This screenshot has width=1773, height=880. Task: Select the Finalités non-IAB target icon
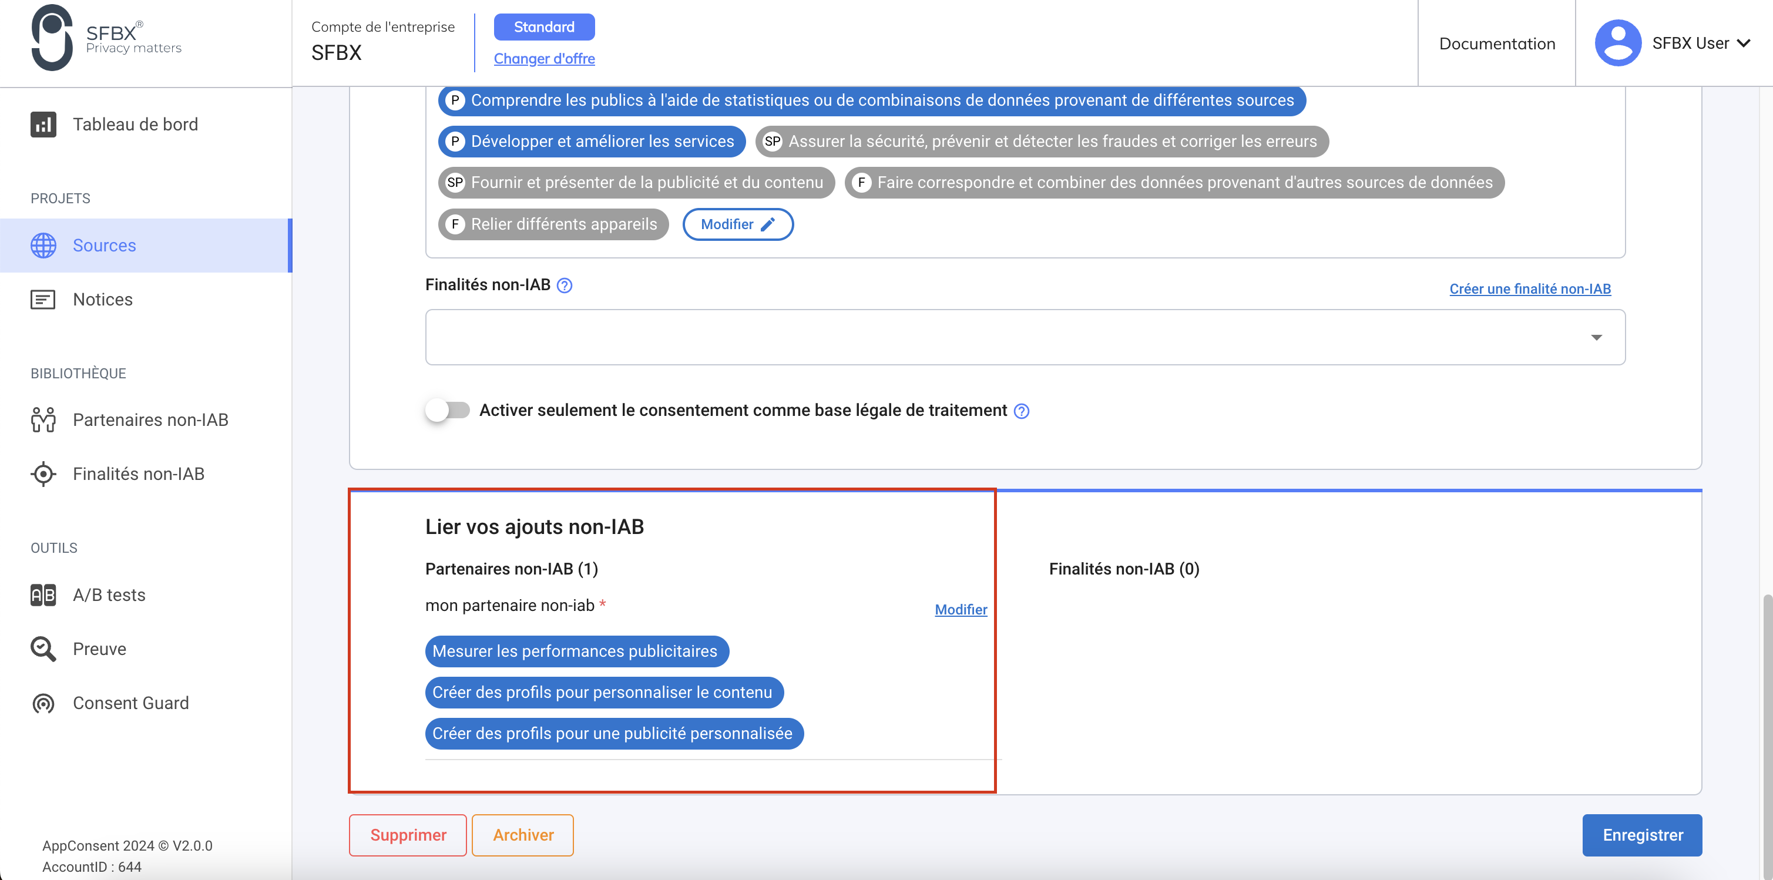click(x=43, y=474)
